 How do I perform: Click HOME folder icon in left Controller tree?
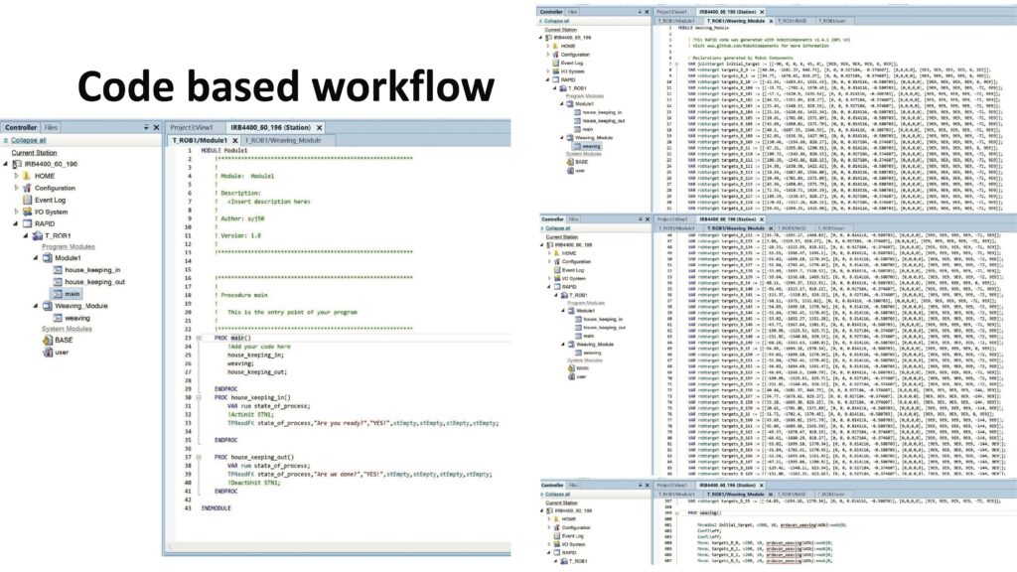(x=27, y=176)
